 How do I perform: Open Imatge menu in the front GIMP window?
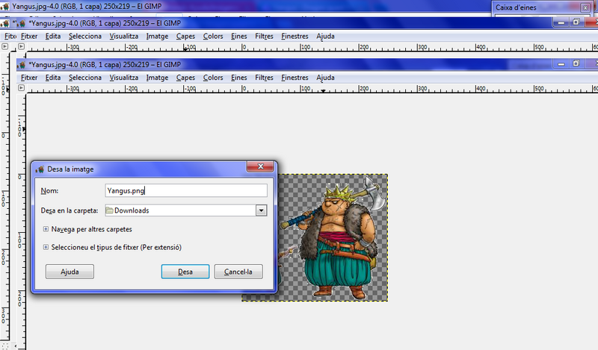(x=157, y=78)
